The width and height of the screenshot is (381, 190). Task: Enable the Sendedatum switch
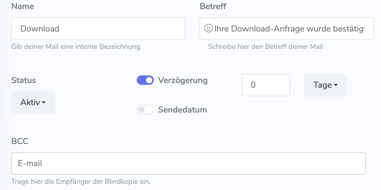pos(145,110)
